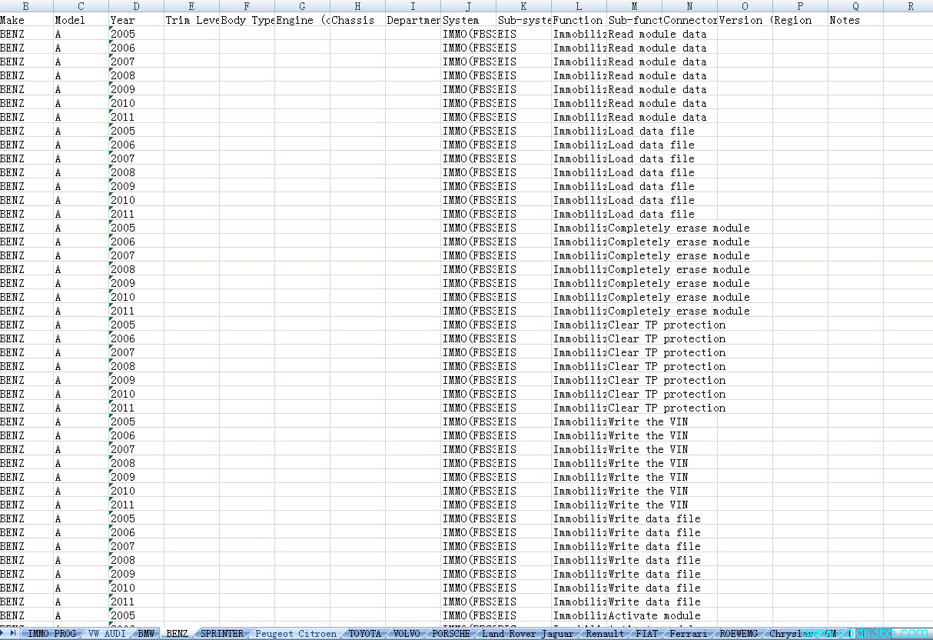Screen dimensions: 933x640
Task: Click the sheet navigation arrow at bottom left
Action: coord(12,634)
